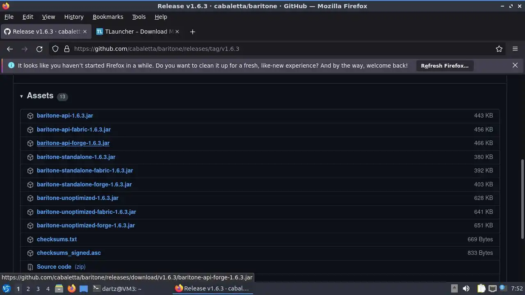The image size is (525, 295).
Task: Click package icon beside checksums_signed.asc
Action: click(30, 253)
